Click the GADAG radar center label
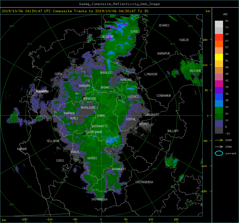This screenshot has width=239, height=223. [101, 116]
